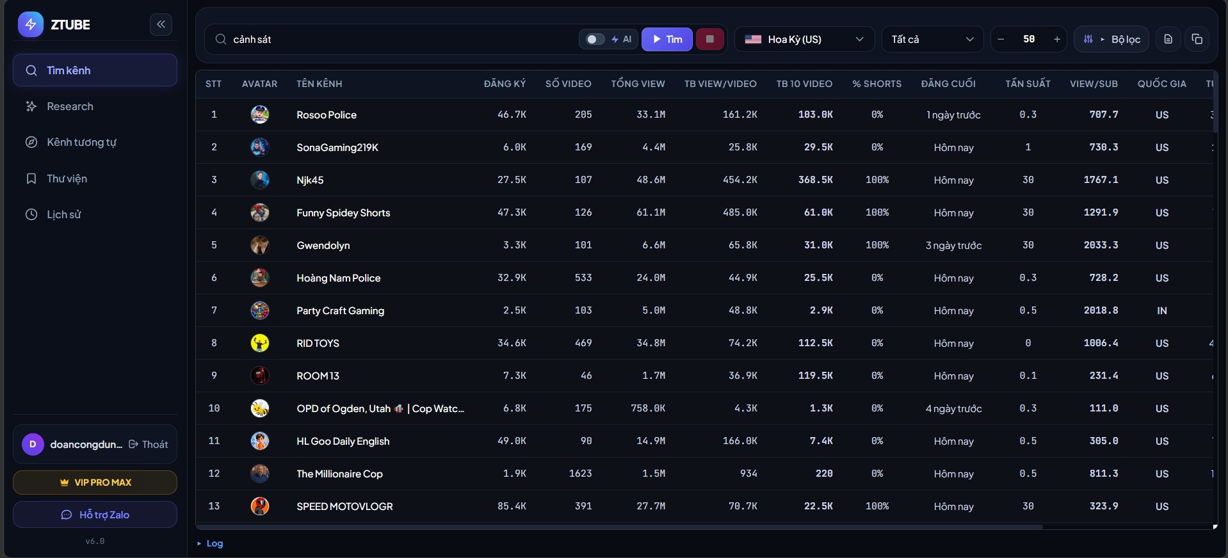The width and height of the screenshot is (1228, 558).
Task: Click the VIEW/SUB column header
Action: coord(1094,84)
